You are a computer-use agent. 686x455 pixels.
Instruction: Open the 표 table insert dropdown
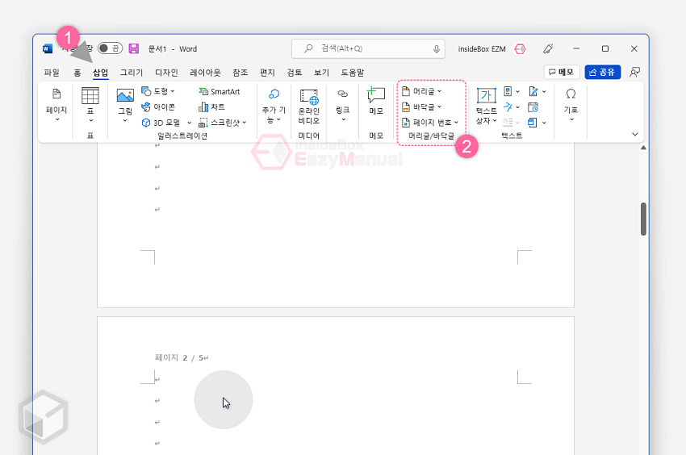pos(90,105)
